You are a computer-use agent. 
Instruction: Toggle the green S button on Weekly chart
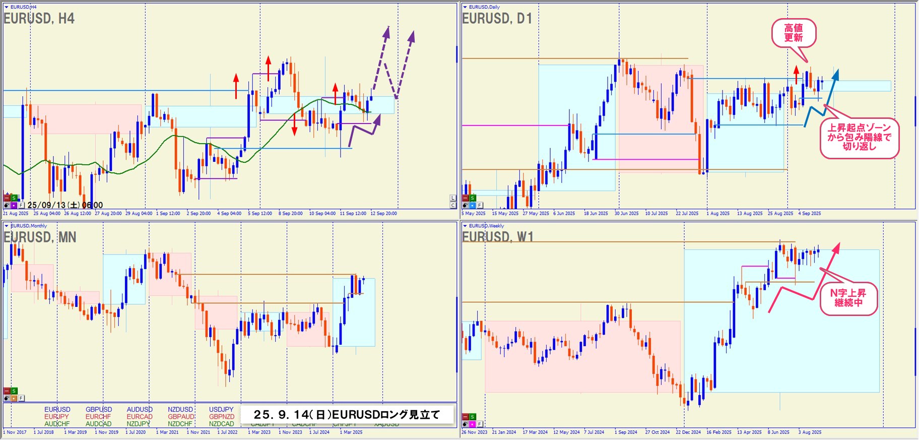pyautogui.click(x=473, y=417)
